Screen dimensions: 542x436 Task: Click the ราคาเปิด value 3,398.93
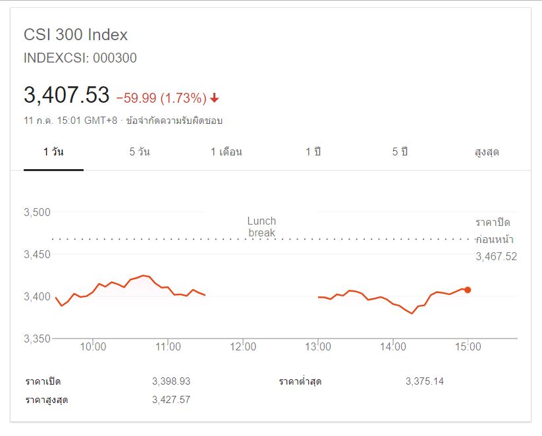171,381
